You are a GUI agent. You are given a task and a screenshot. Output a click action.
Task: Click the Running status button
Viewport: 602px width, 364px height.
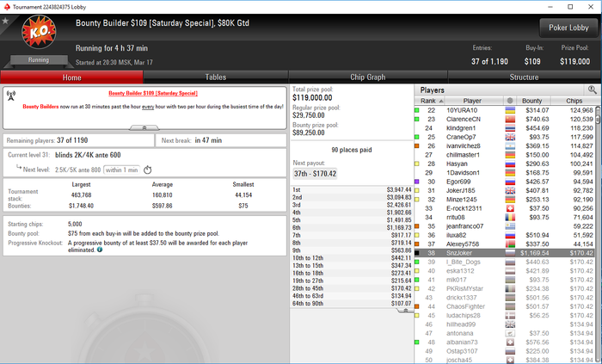coord(39,60)
